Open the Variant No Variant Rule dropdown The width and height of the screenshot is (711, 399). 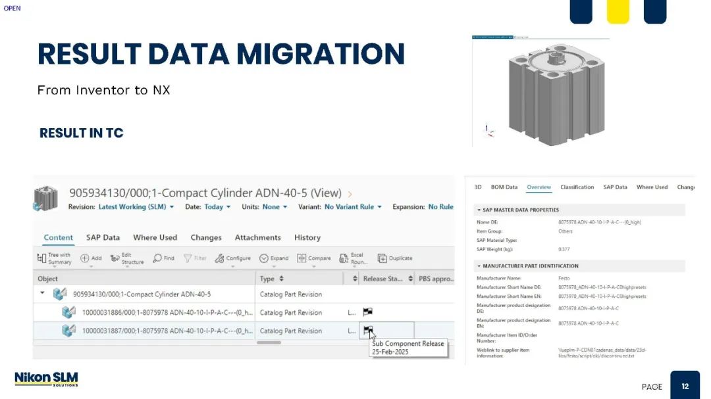(x=354, y=206)
